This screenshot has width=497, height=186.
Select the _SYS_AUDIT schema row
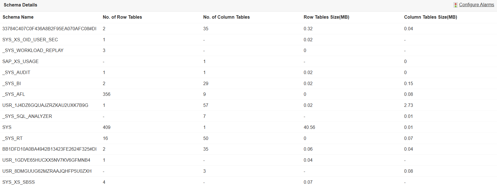coord(16,72)
